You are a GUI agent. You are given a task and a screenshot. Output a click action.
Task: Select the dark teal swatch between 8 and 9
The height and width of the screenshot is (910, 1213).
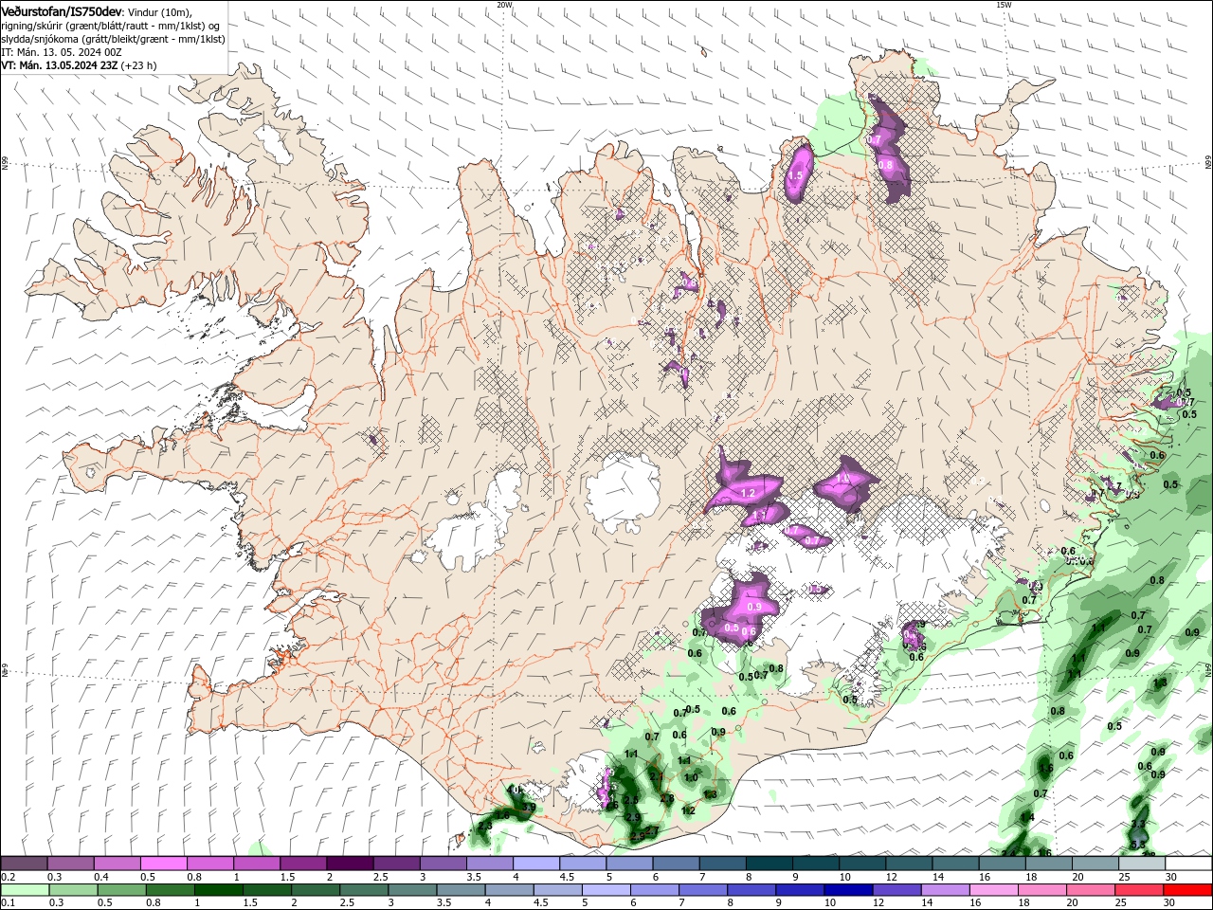pyautogui.click(x=768, y=863)
